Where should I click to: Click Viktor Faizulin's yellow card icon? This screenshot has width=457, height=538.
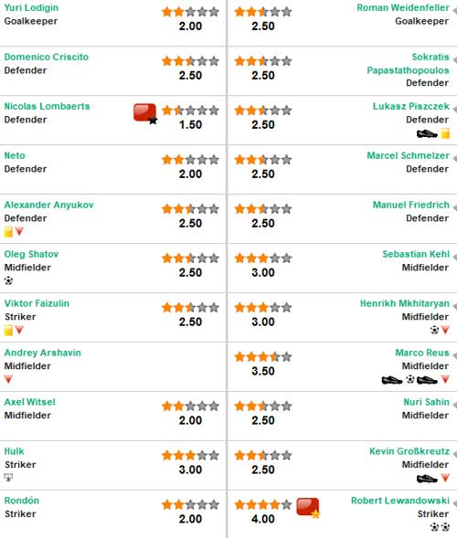click(x=8, y=331)
